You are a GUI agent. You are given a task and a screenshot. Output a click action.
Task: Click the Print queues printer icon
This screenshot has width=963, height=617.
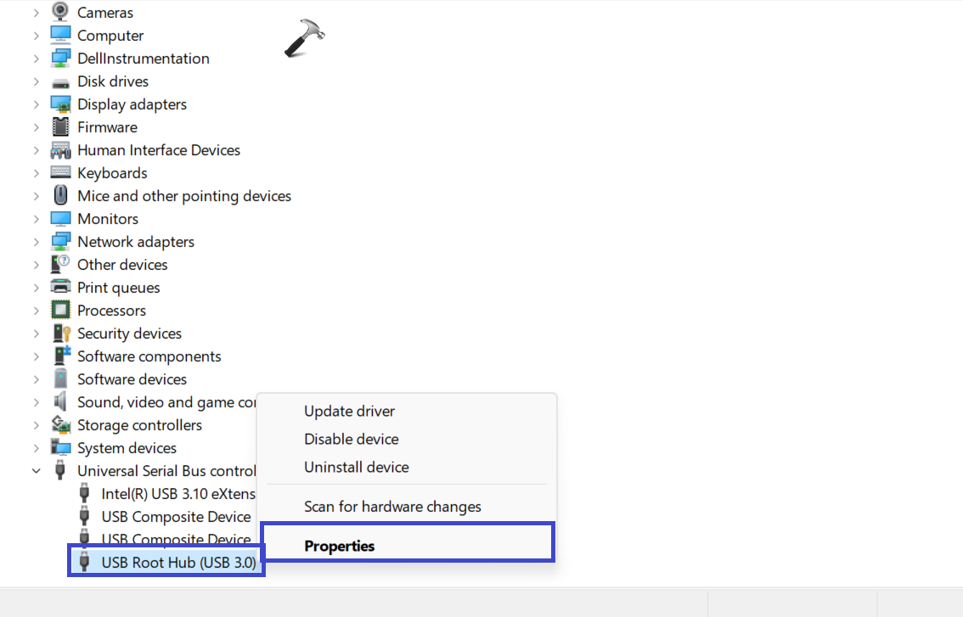pos(60,288)
